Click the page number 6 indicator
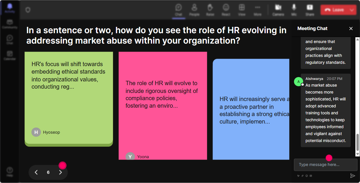Viewport: 360px width, 183px height. pyautogui.click(x=48, y=172)
